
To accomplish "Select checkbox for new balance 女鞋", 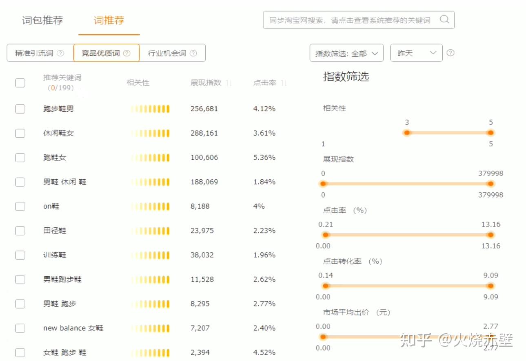I will (x=20, y=328).
